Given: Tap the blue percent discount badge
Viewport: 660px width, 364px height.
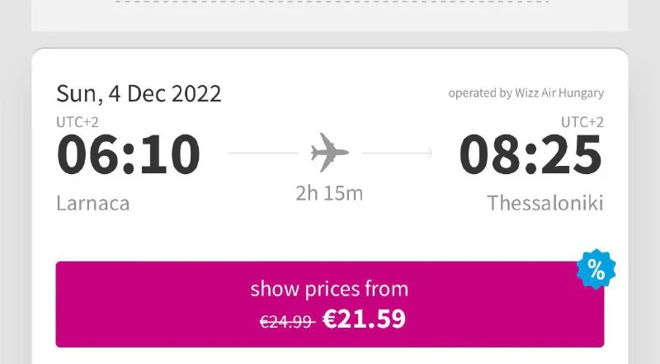Looking at the screenshot, I should (596, 269).
